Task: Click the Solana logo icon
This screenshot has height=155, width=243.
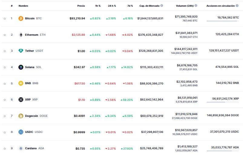Action: [21, 67]
